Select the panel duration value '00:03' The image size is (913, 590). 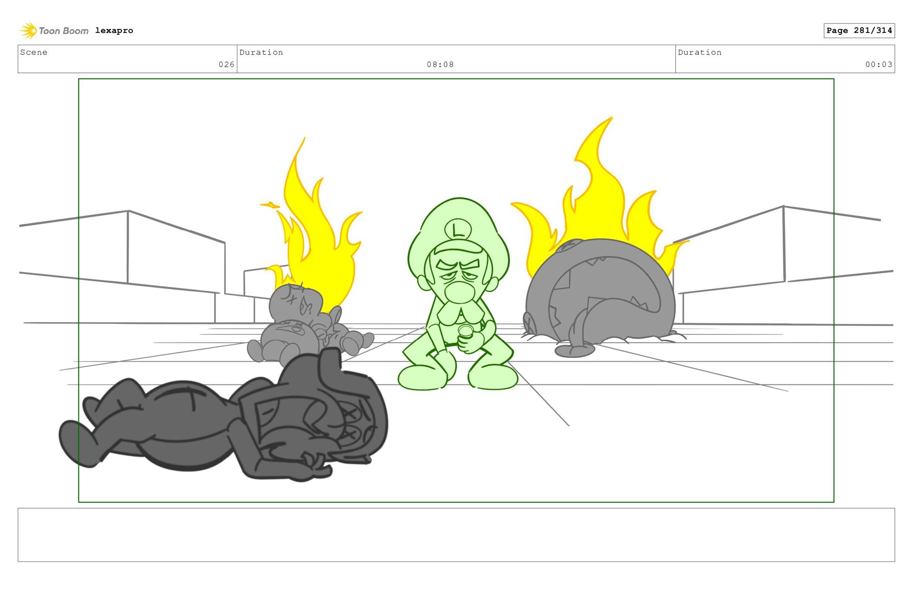pyautogui.click(x=879, y=64)
